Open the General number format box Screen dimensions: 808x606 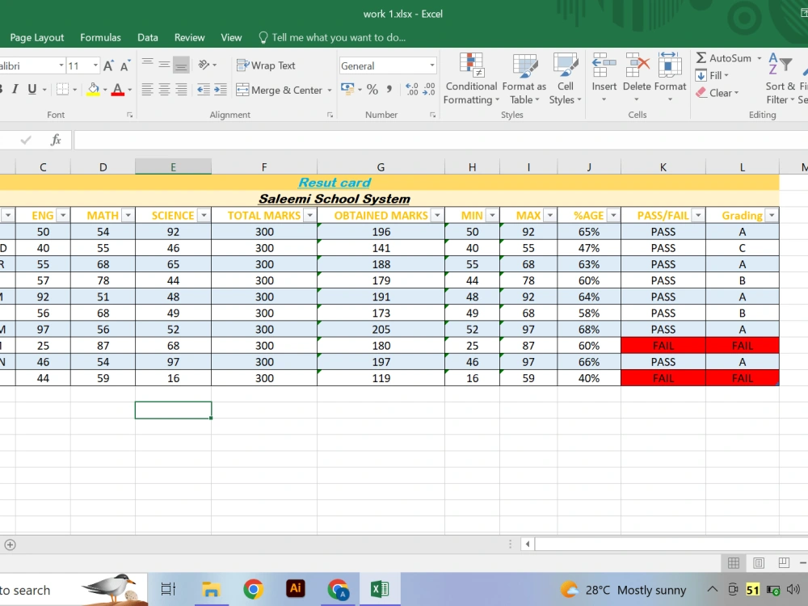click(388, 66)
